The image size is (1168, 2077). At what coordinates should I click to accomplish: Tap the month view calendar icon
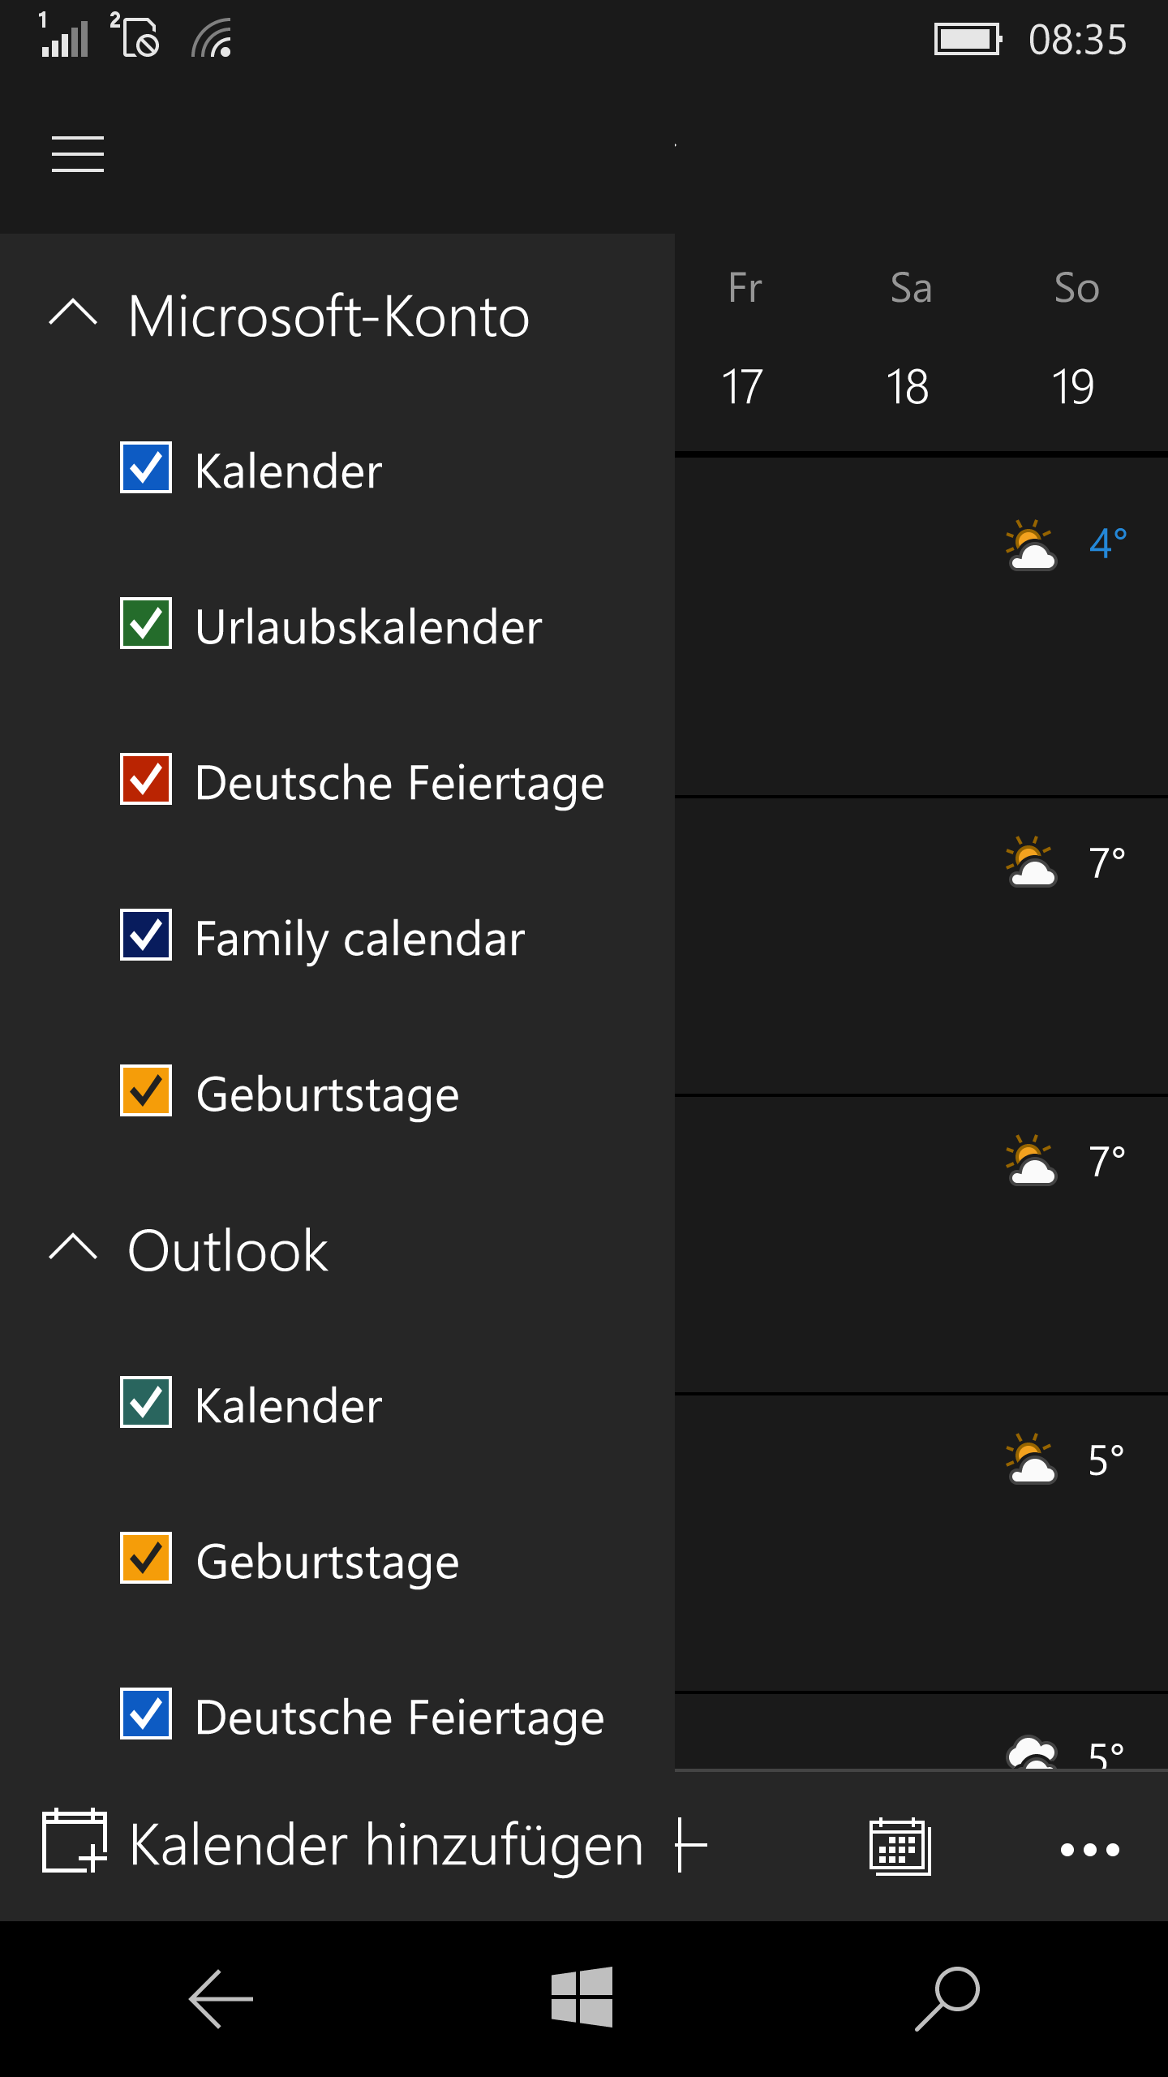(900, 1847)
